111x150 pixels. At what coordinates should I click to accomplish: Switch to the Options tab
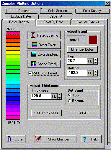coord(24,11)
